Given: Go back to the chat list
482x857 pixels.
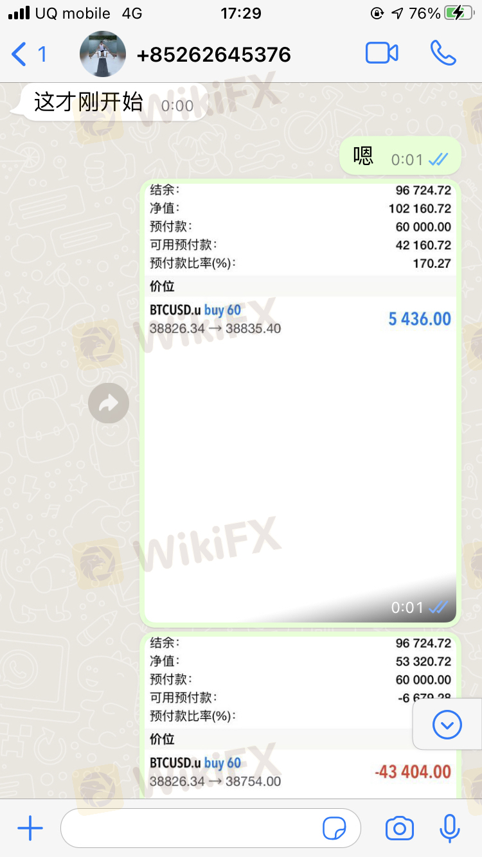Looking at the screenshot, I should point(19,54).
